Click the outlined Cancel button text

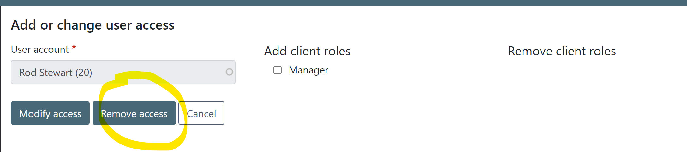pyautogui.click(x=201, y=113)
